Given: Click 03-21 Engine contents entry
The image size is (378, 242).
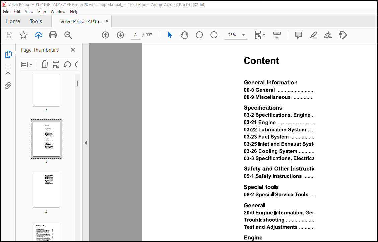Looking at the screenshot, I should click(x=279, y=122).
